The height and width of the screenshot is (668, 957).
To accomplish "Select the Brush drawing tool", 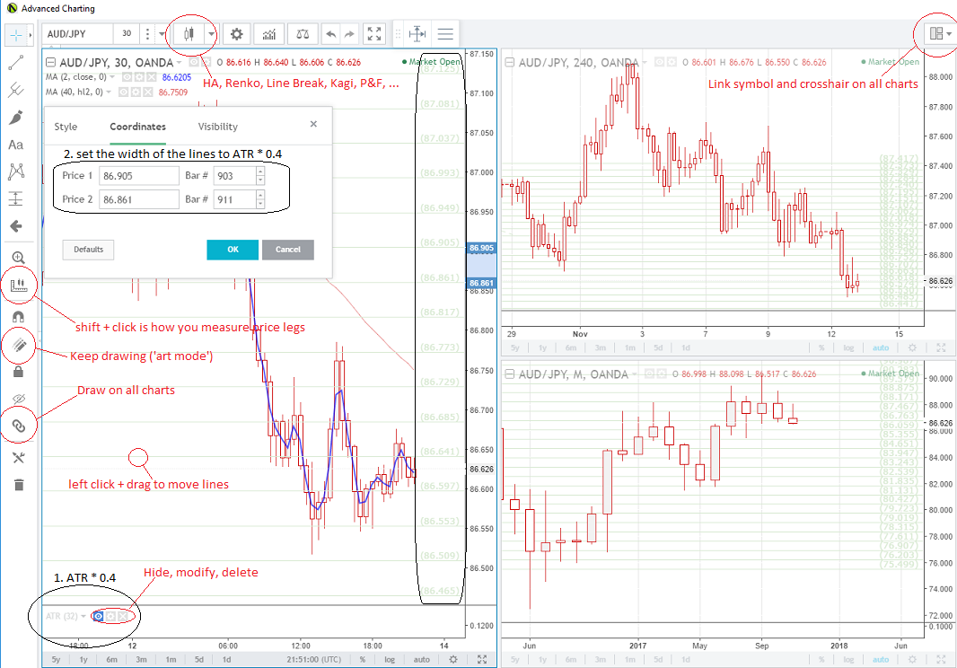I will 16,118.
